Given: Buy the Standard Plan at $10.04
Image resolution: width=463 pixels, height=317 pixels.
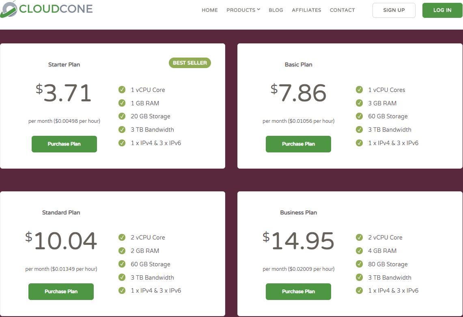Looking at the screenshot, I should (61, 291).
